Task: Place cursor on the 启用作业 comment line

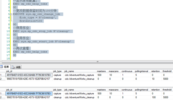Action: coord(21,38)
